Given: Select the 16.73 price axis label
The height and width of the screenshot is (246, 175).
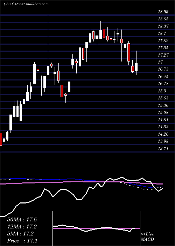Looking at the screenshot, I should [163, 69].
